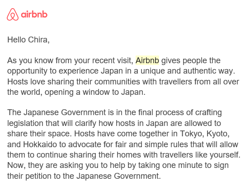This screenshot has height=186, width=245.
Task: Click the Airbnb Bélo logo symbol
Action: pos(13,14)
